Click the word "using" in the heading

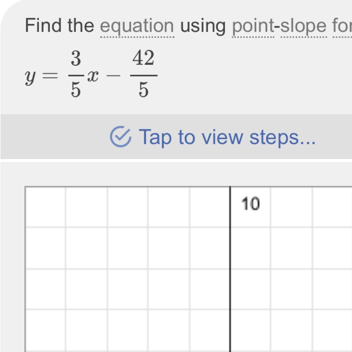pos(203,26)
